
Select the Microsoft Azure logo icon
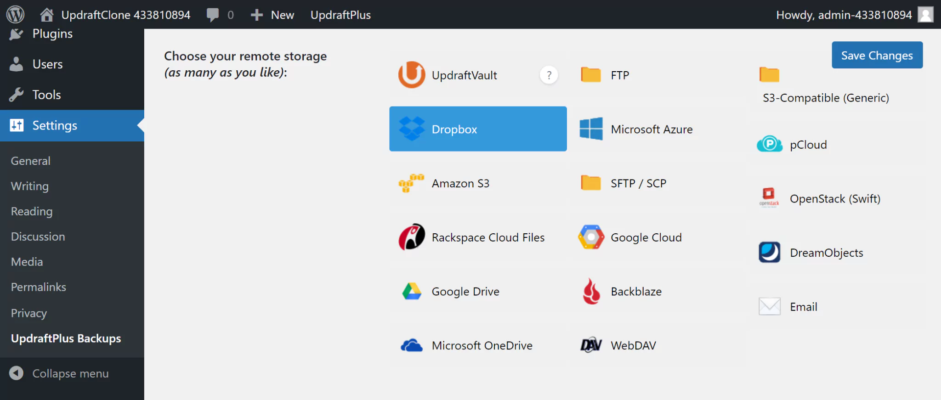[591, 129]
